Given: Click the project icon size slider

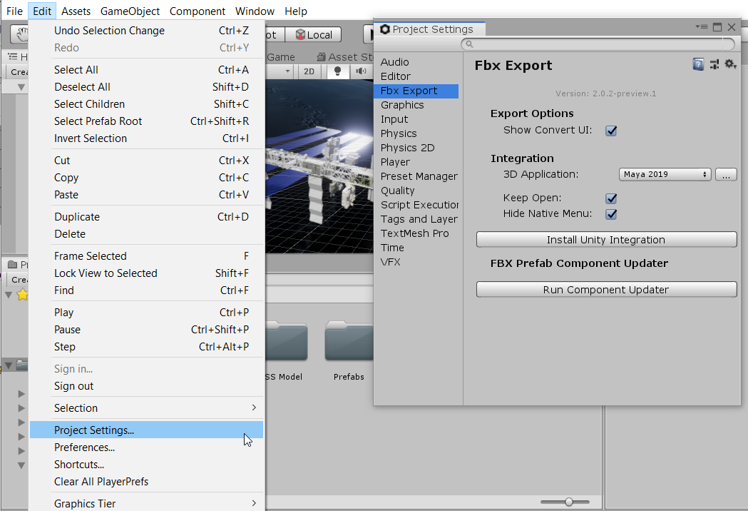Looking at the screenshot, I should (568, 502).
